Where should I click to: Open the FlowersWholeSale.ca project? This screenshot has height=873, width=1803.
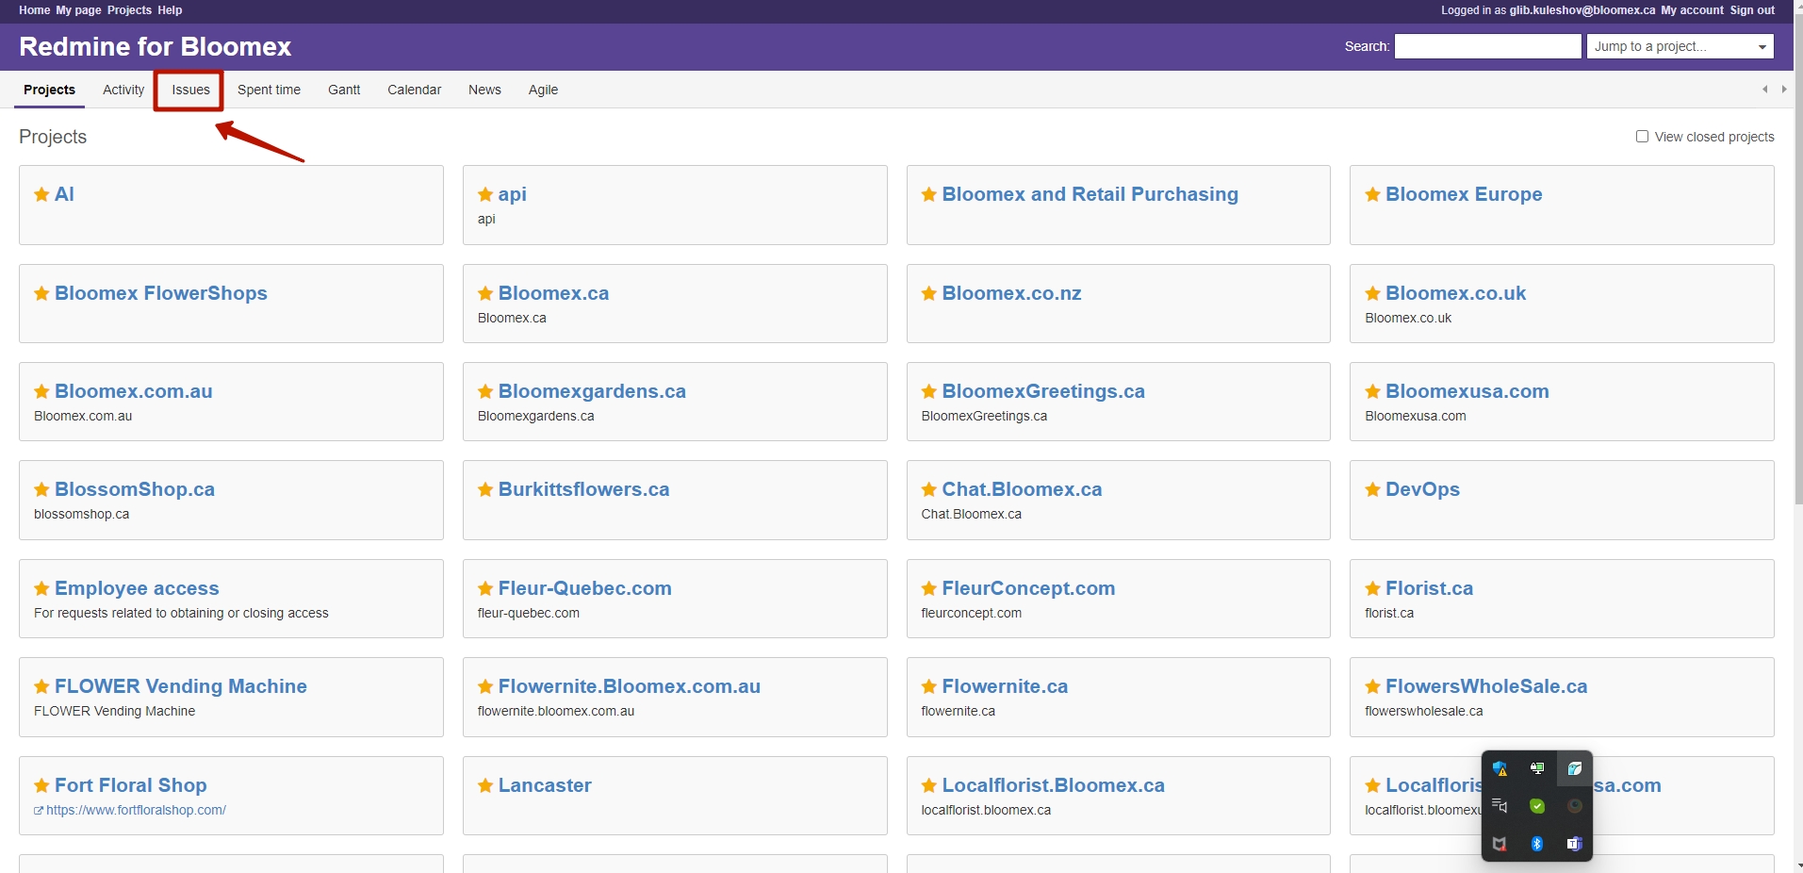1486,686
